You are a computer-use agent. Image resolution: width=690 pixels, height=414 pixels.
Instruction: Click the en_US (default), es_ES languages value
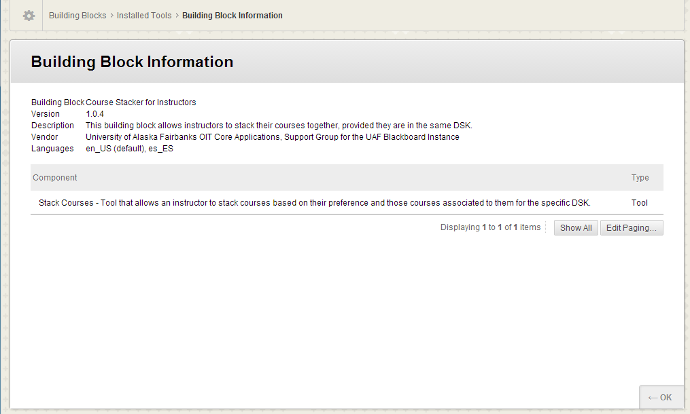[129, 149]
